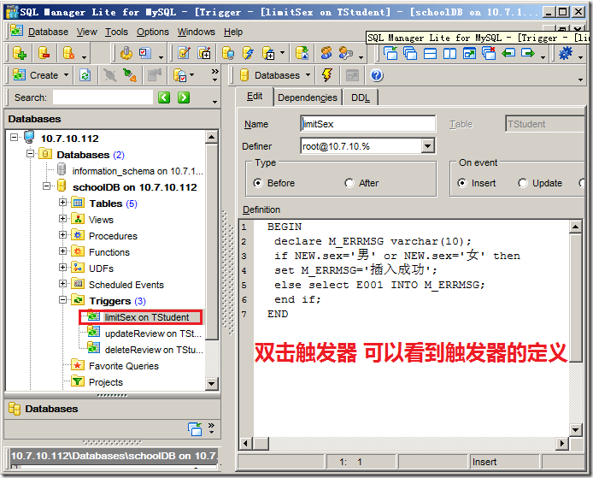Click the SQL script icon with plus sign
This screenshot has height=478, width=593.
(204, 53)
